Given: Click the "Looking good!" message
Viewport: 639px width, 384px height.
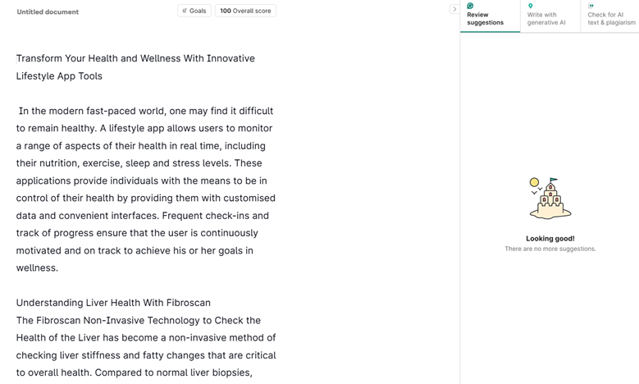Looking at the screenshot, I should point(550,239).
